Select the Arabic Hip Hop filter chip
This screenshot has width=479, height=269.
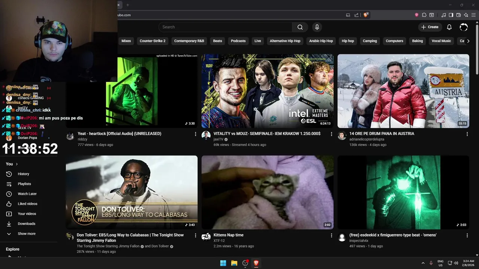321,41
